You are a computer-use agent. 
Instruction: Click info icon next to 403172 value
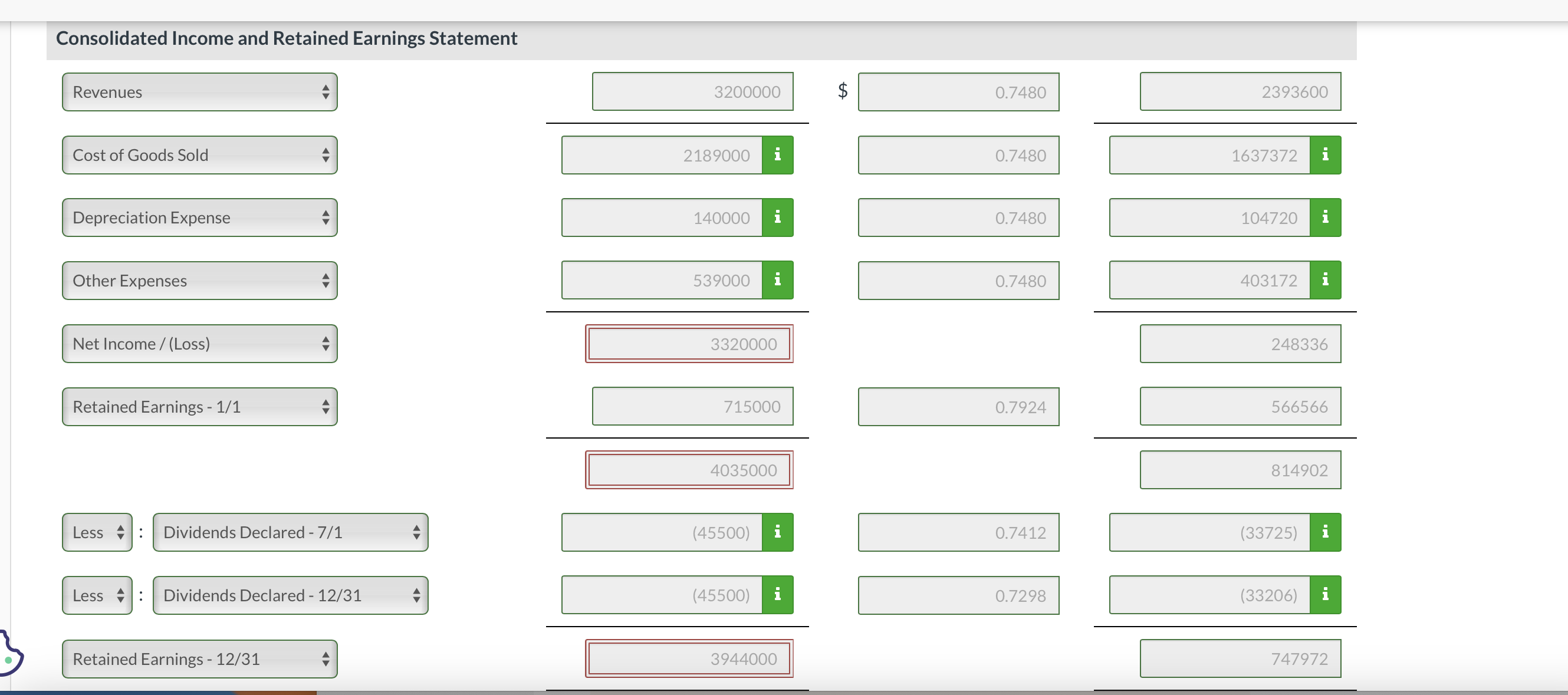click(1325, 280)
